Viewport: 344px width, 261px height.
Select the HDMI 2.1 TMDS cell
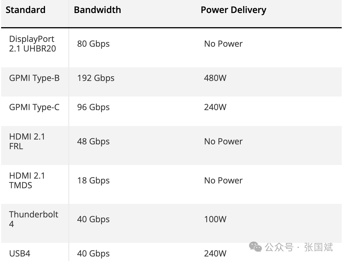click(x=27, y=181)
